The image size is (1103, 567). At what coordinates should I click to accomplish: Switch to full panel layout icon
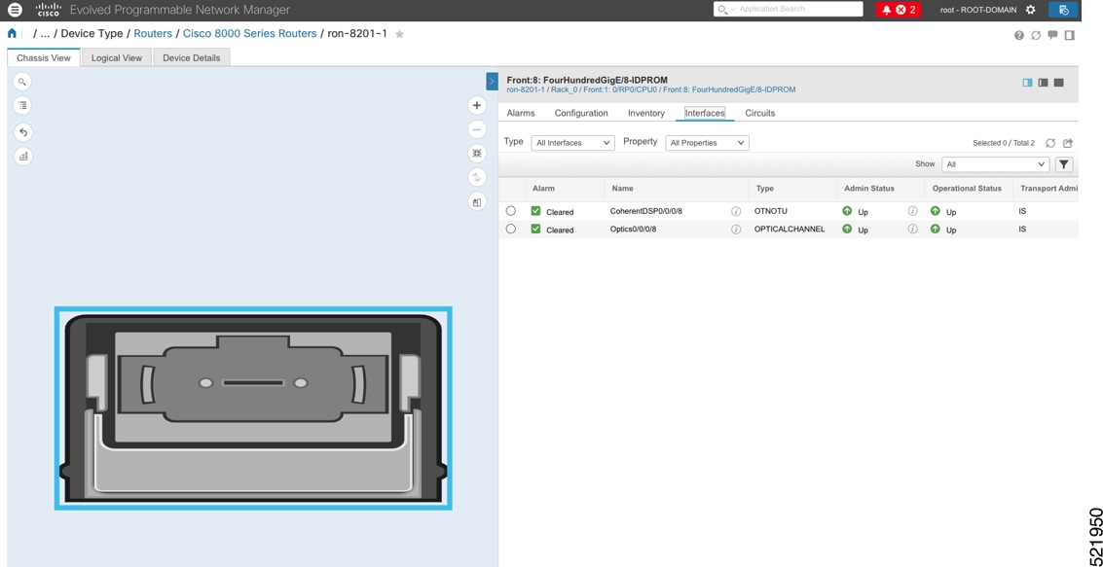(x=1058, y=83)
